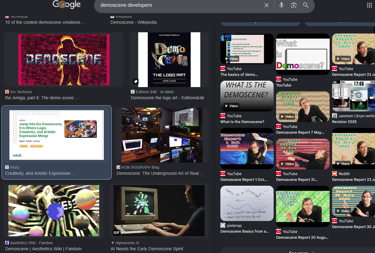Click the Ars Technica favicon
Image resolution: width=375 pixels, height=253 pixels.
click(x=7, y=92)
